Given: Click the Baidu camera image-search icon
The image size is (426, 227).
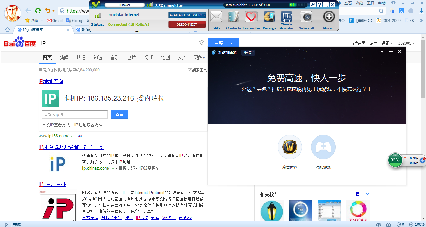Looking at the screenshot, I should pyautogui.click(x=202, y=43).
